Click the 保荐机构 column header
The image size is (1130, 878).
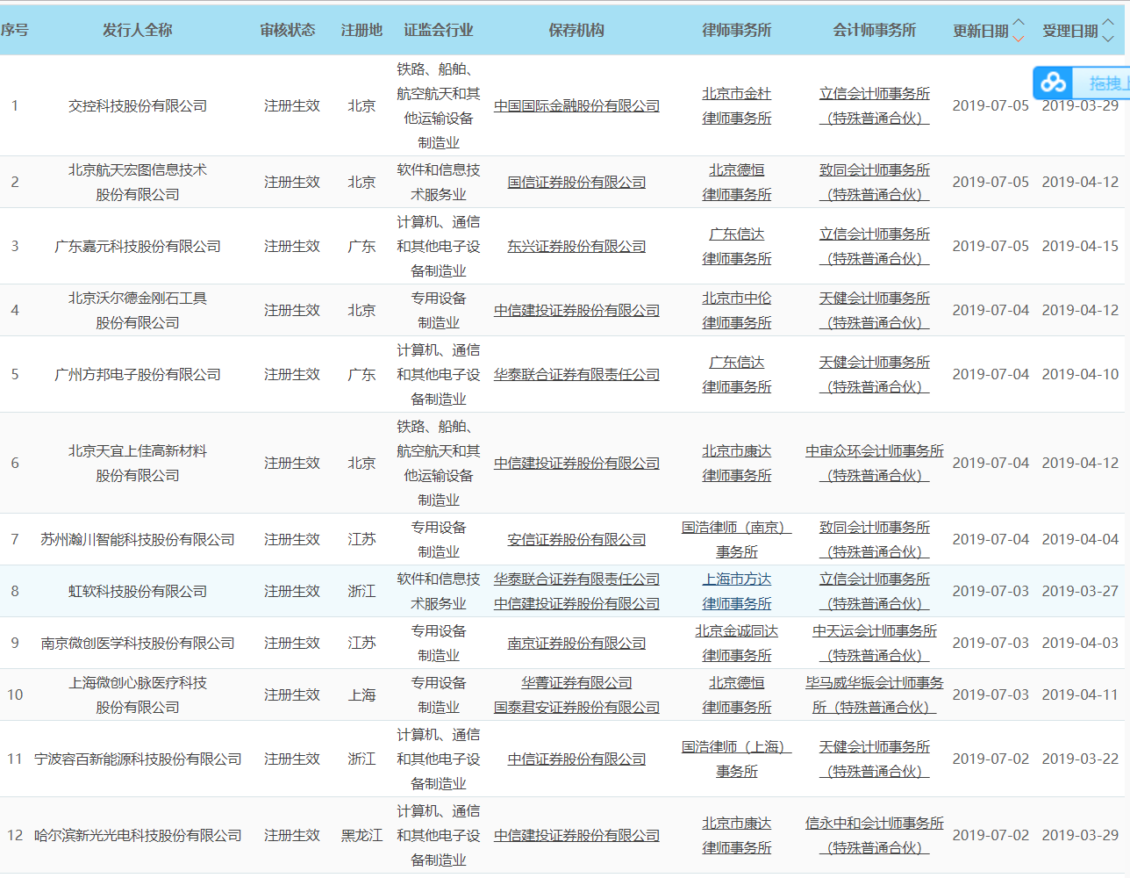[576, 30]
